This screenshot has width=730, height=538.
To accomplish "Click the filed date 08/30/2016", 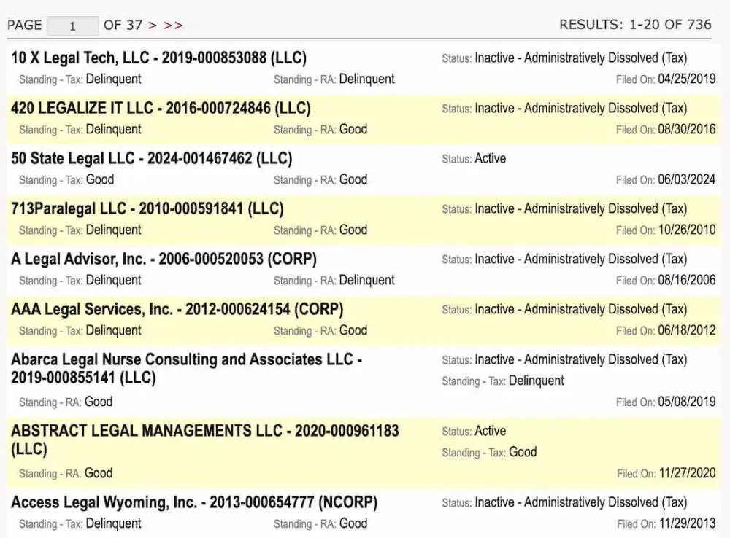I will [x=686, y=130].
